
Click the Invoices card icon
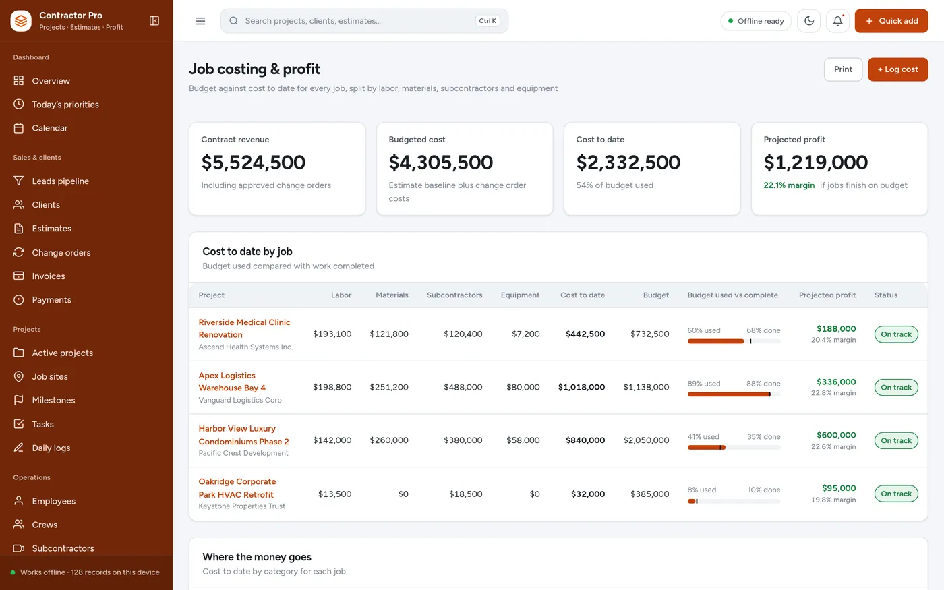coord(19,276)
